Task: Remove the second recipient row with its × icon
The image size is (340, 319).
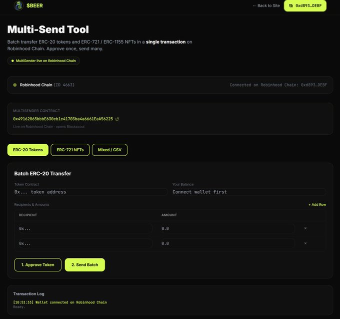Action: coord(305,243)
